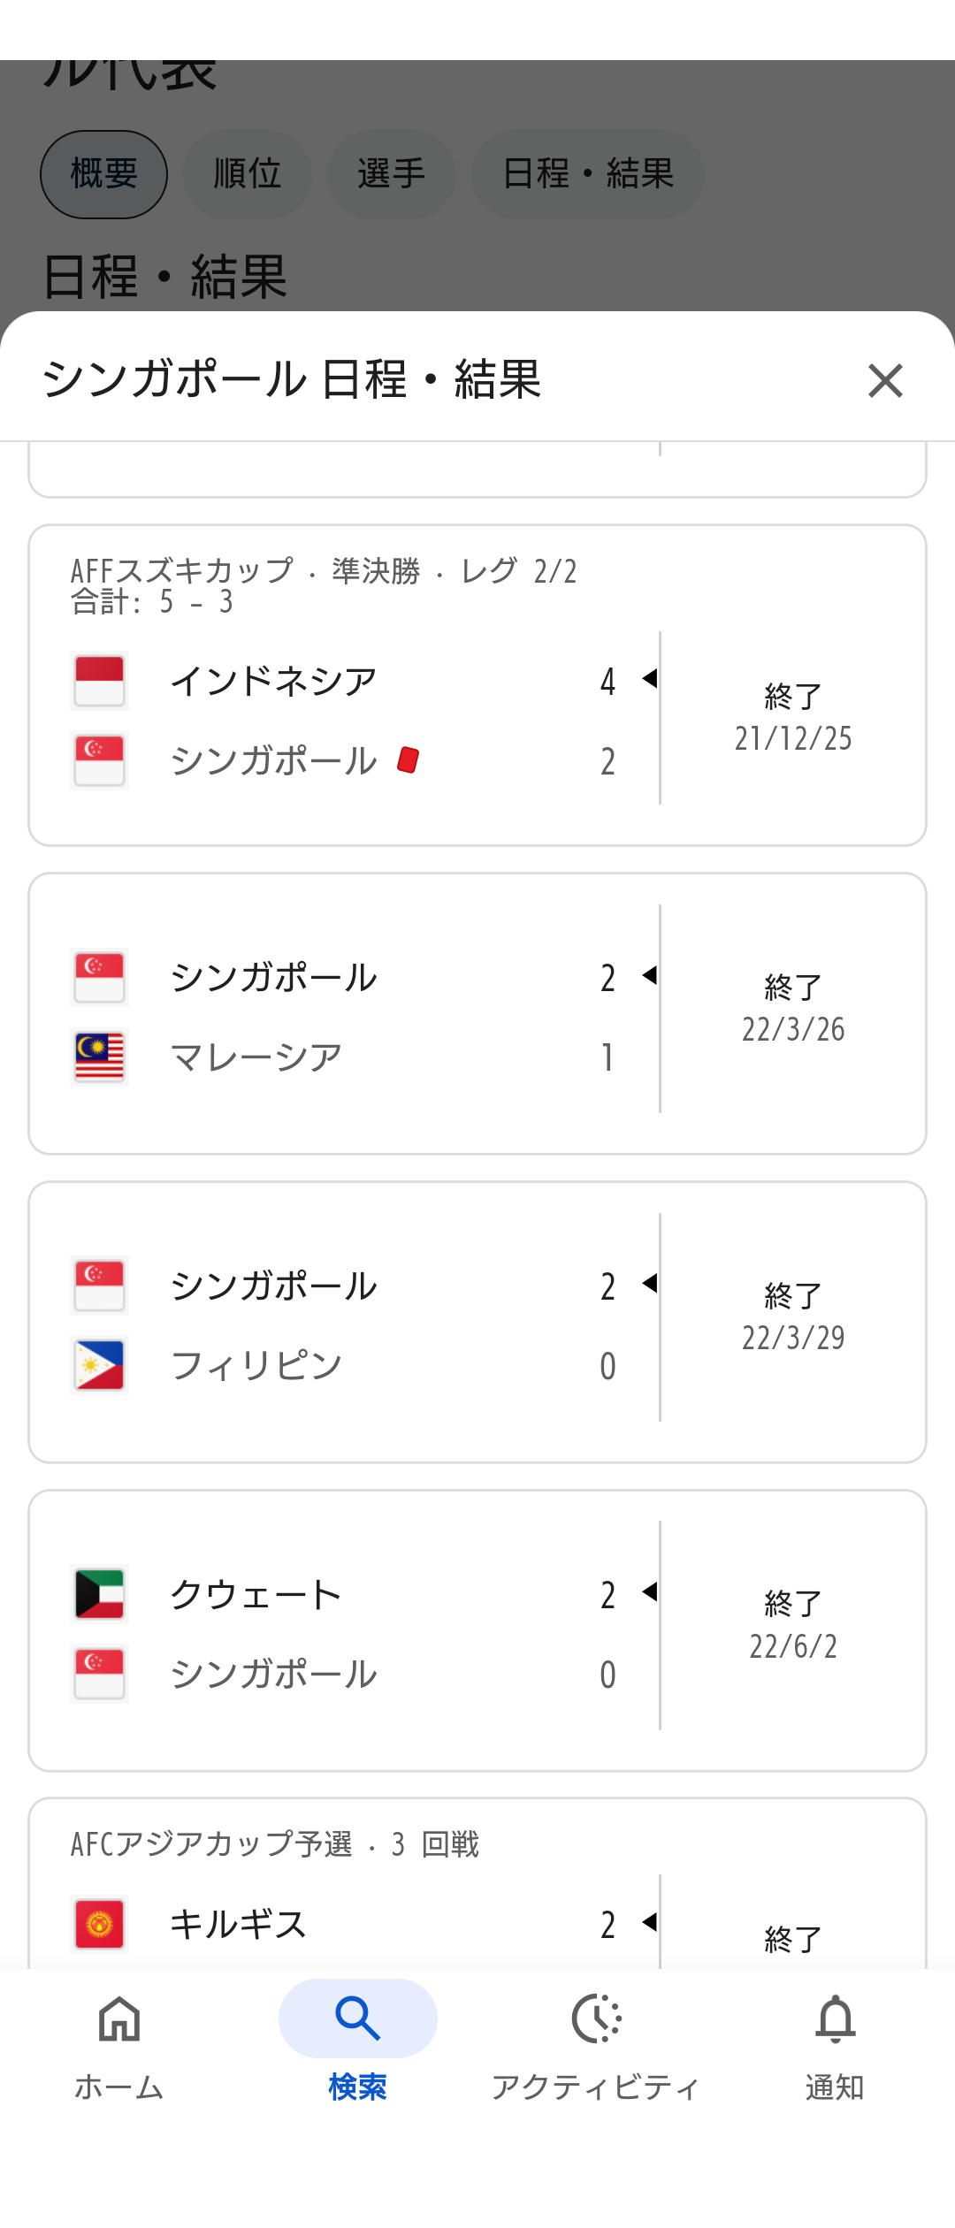The height and width of the screenshot is (2228, 955).
Task: Select the 概要 tab chip
Action: pos(103,174)
